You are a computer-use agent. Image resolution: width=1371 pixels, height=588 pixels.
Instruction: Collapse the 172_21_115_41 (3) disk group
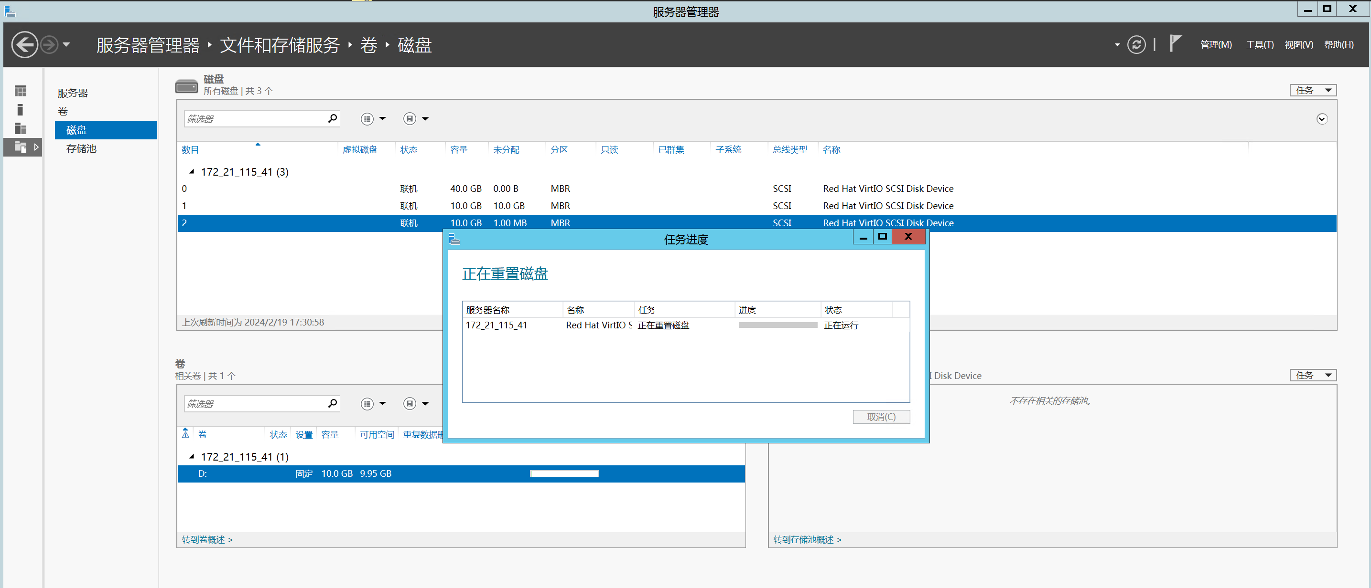[192, 172]
